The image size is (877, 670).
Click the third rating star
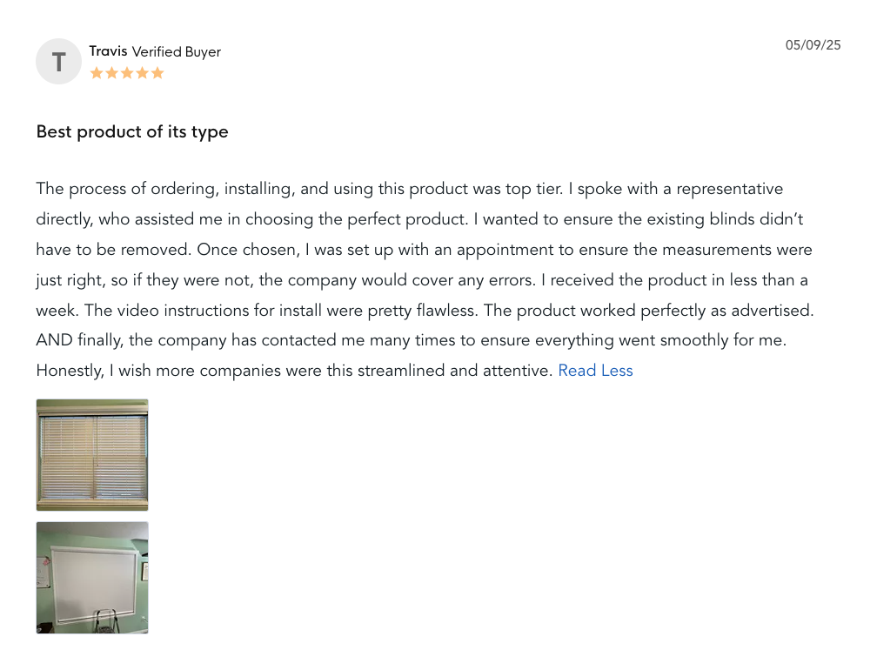[127, 73]
